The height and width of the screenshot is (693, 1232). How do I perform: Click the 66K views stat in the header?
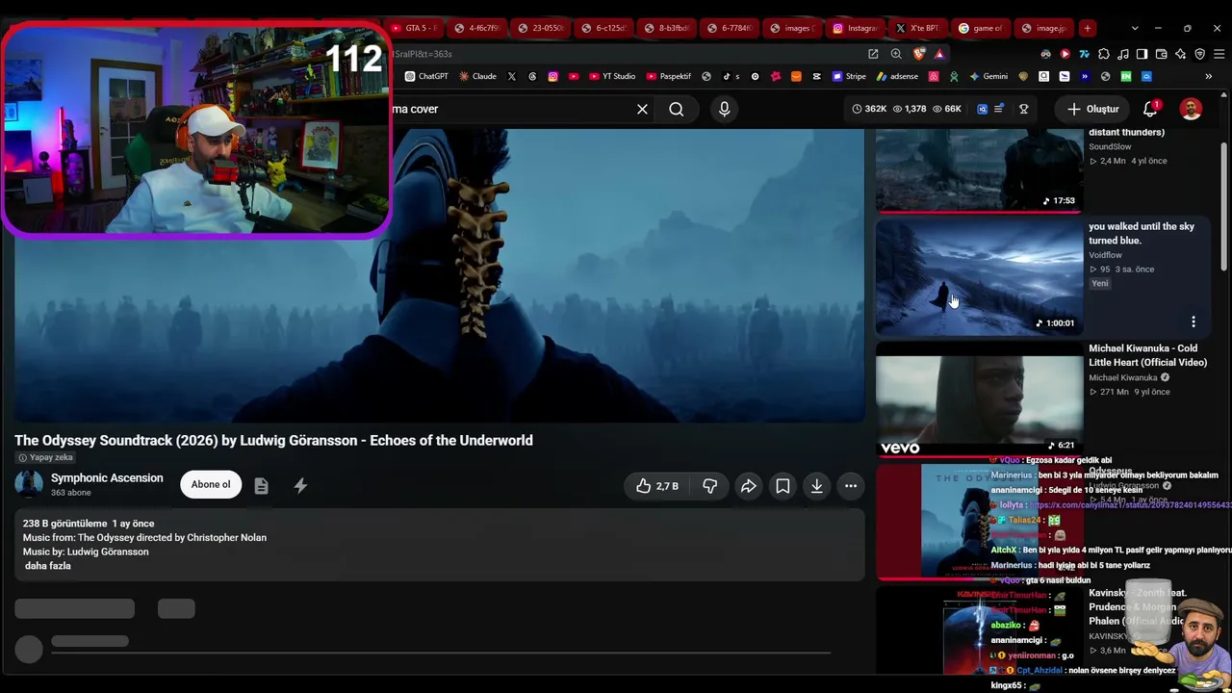click(947, 109)
